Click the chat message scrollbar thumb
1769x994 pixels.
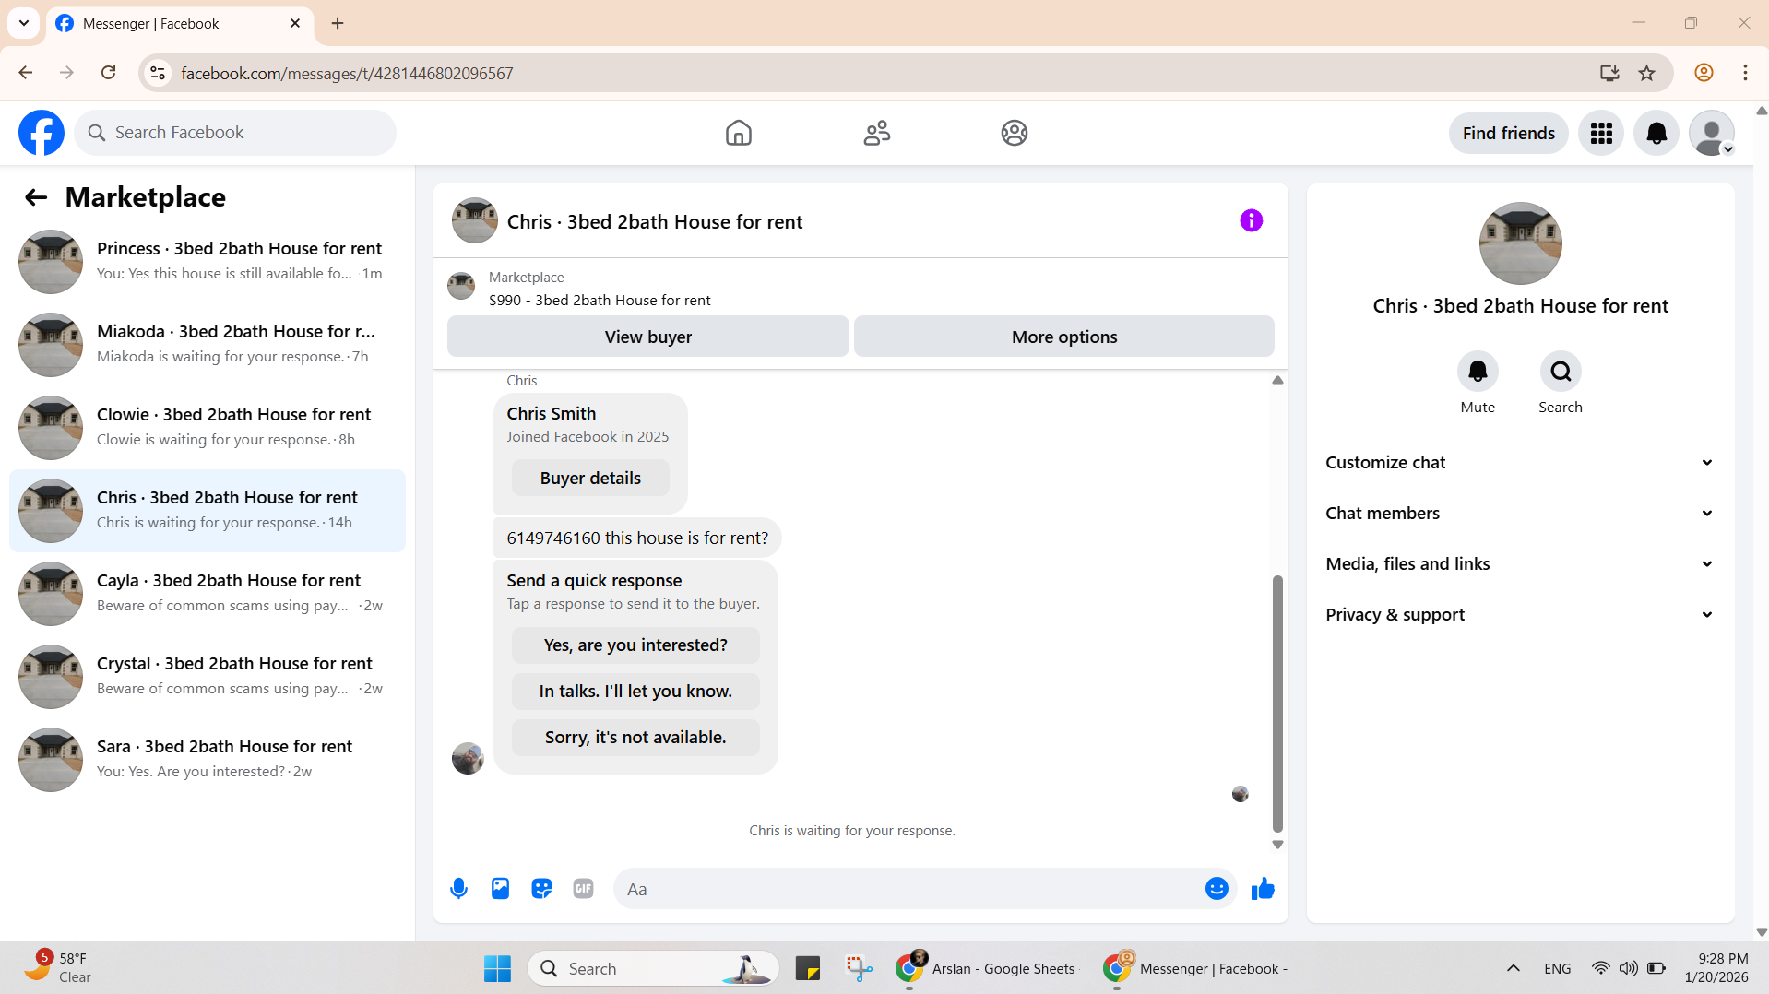click(1277, 704)
